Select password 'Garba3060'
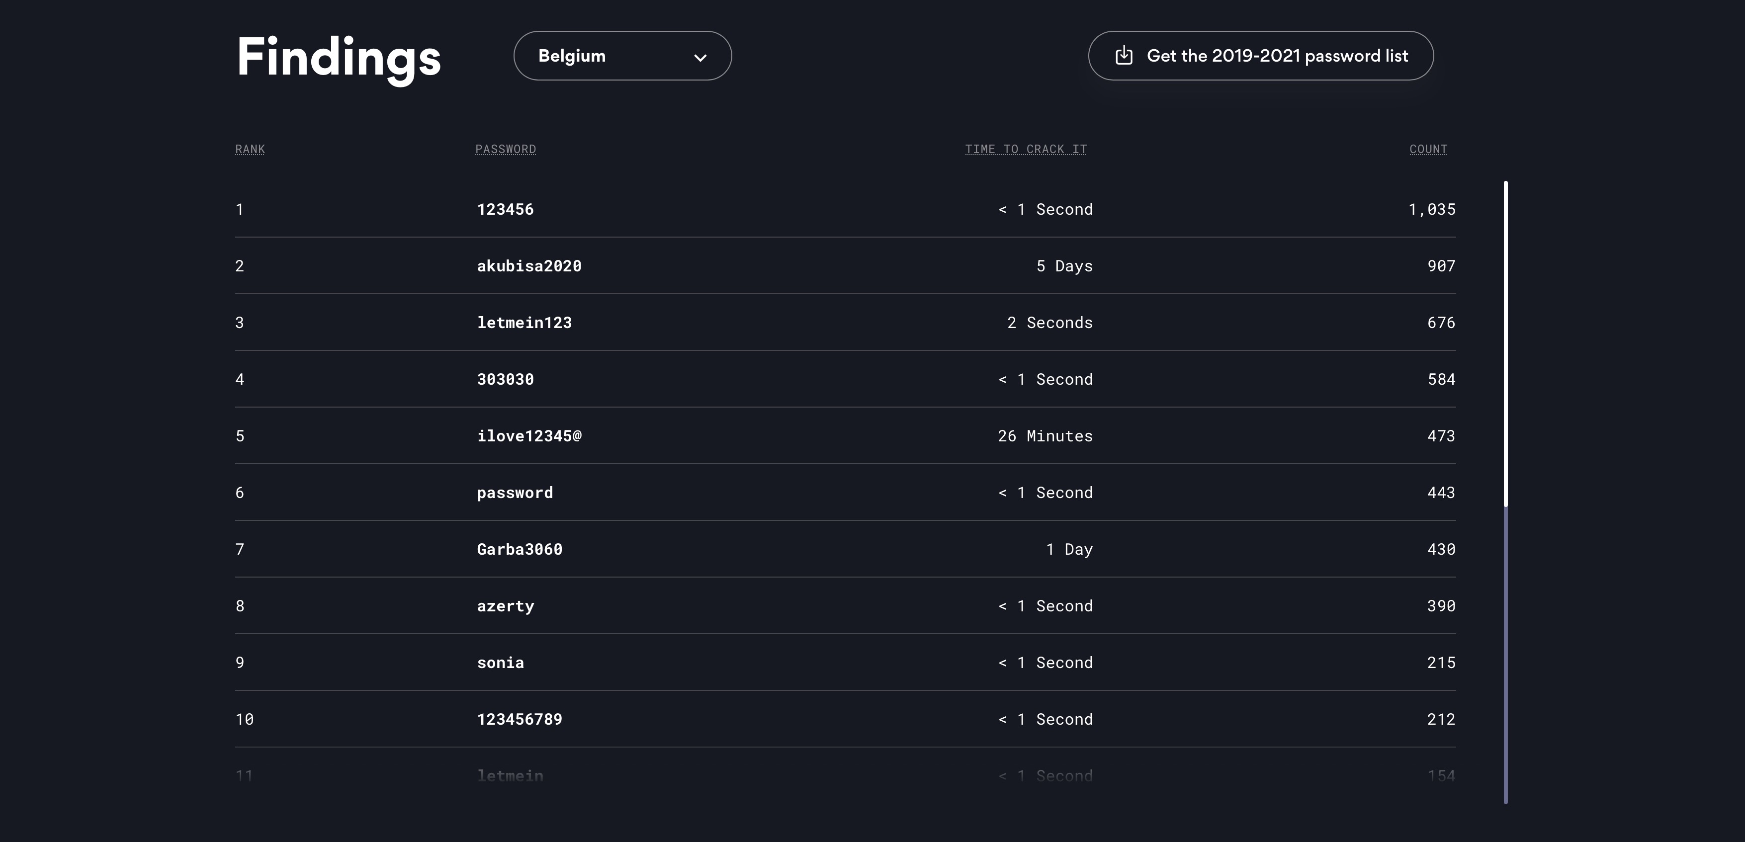Viewport: 1745px width, 842px height. [x=520, y=549]
